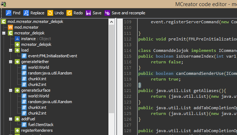Click the class icon of mod.mcreator.mcreator_delojok
This screenshot has height=135, width=237.
click(4, 21)
